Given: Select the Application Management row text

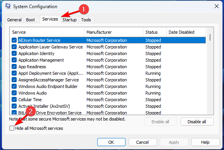Looking at the screenshot, I should click(x=41, y=60).
